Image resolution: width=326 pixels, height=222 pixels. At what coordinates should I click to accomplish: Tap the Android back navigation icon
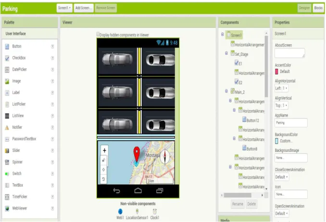[117, 191]
